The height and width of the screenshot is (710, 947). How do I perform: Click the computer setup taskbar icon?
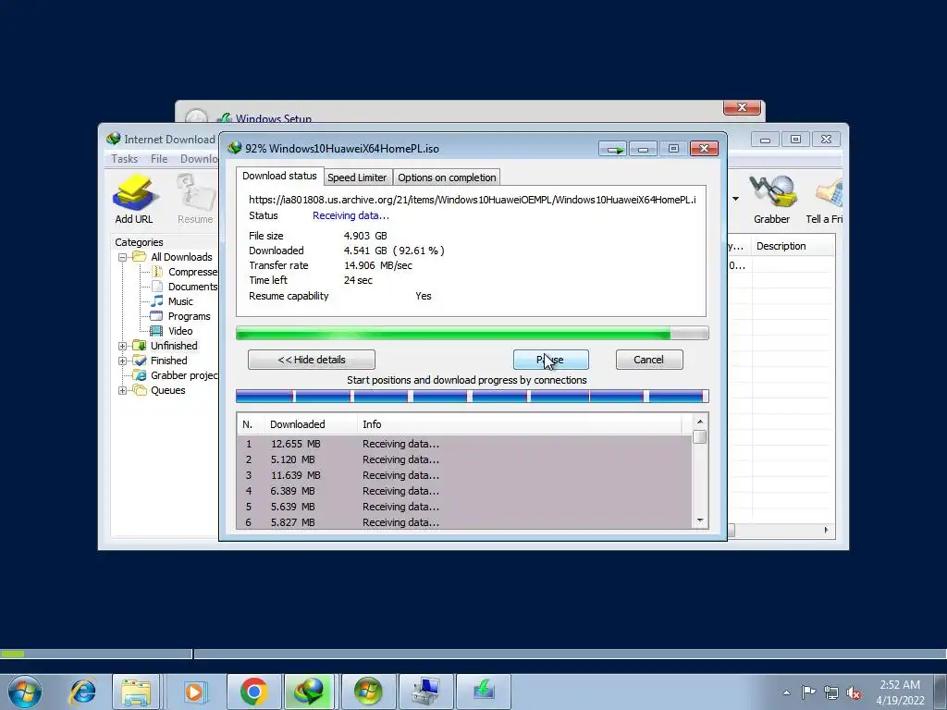point(425,692)
